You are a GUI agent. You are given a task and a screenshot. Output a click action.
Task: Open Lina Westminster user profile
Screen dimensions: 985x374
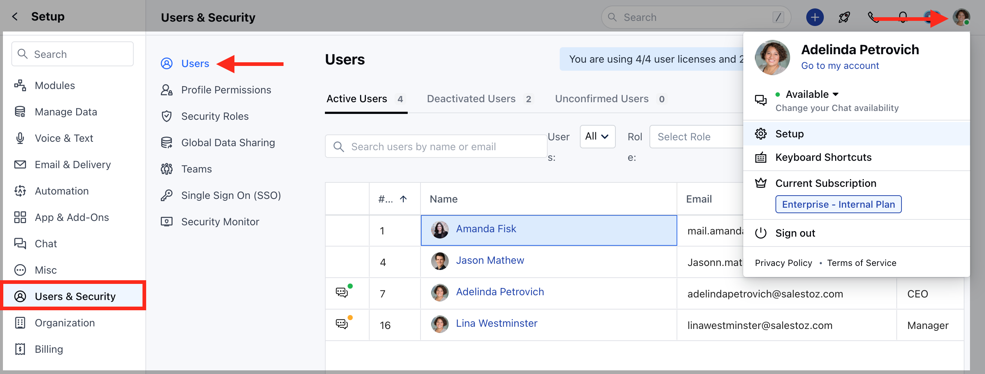tap(497, 323)
